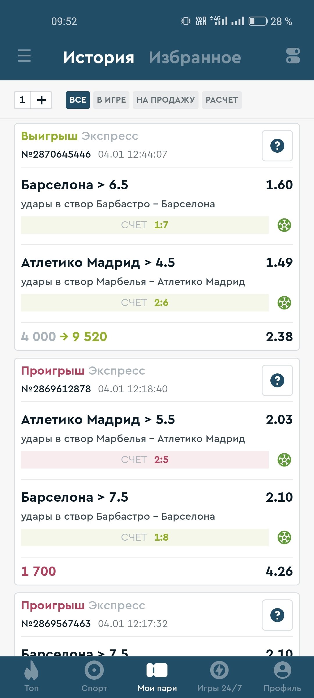
Task: Tap football icon beside score 1:7
Action: pos(284,225)
